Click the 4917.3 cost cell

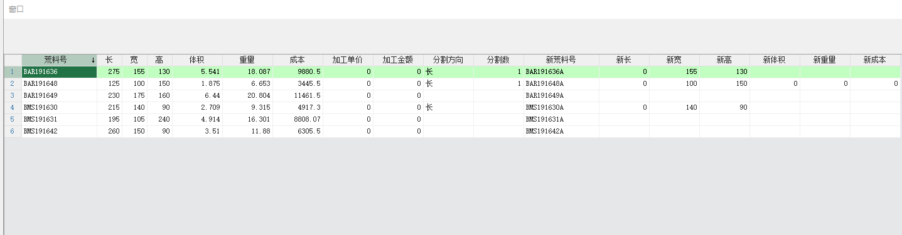[298, 108]
